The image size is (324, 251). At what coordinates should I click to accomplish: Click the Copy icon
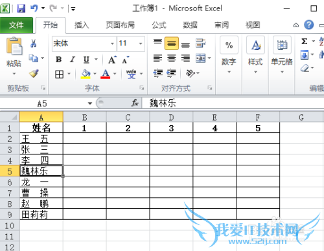pos(33,58)
